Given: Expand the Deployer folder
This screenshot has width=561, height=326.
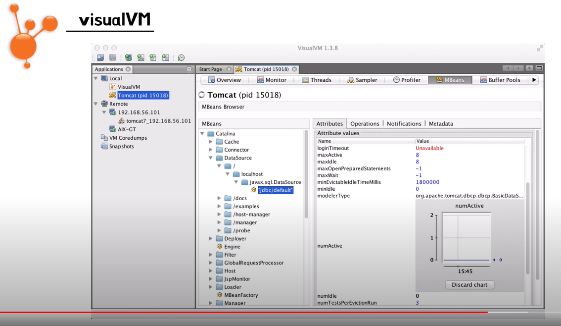Looking at the screenshot, I should point(211,239).
